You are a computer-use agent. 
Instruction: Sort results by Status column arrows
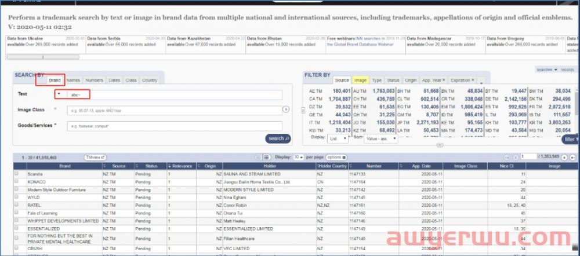click(137, 166)
